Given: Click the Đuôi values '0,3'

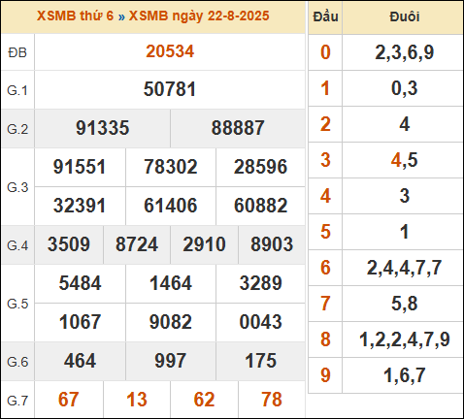Looking at the screenshot, I should tap(405, 88).
